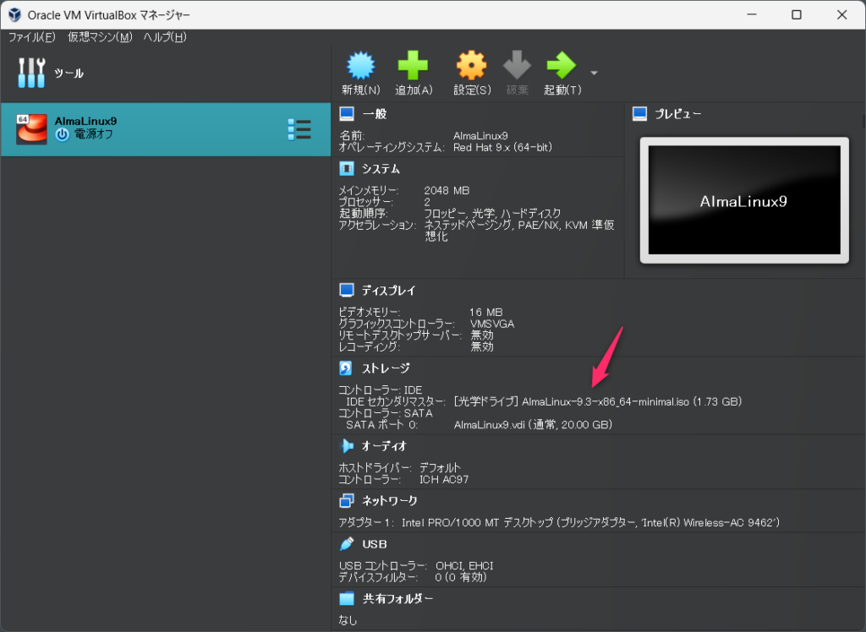The image size is (866, 632).
Task: Click the オーディオ speaker icon
Action: tap(346, 446)
